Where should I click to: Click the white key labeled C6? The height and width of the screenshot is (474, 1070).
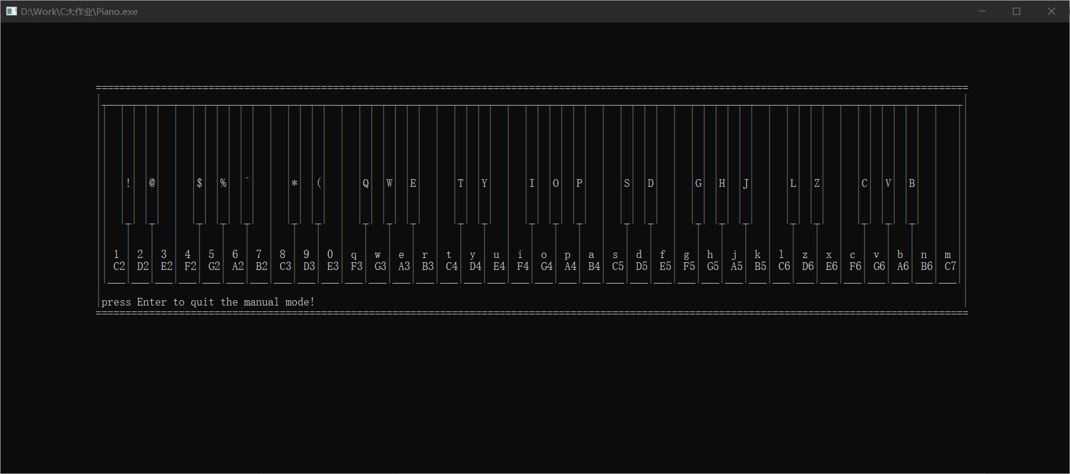tap(781, 261)
